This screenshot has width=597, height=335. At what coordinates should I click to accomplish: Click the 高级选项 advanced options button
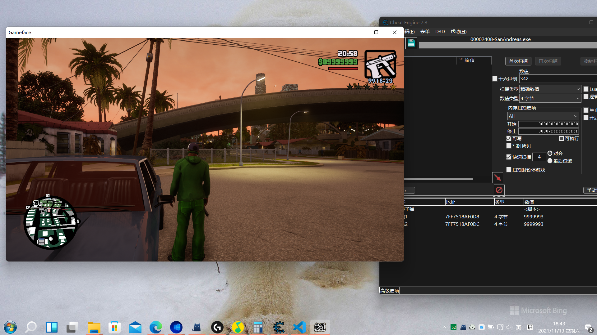pyautogui.click(x=390, y=291)
